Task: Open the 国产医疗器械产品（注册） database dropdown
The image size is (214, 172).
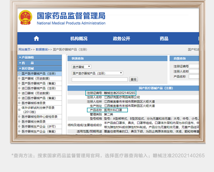Action: click(98, 73)
